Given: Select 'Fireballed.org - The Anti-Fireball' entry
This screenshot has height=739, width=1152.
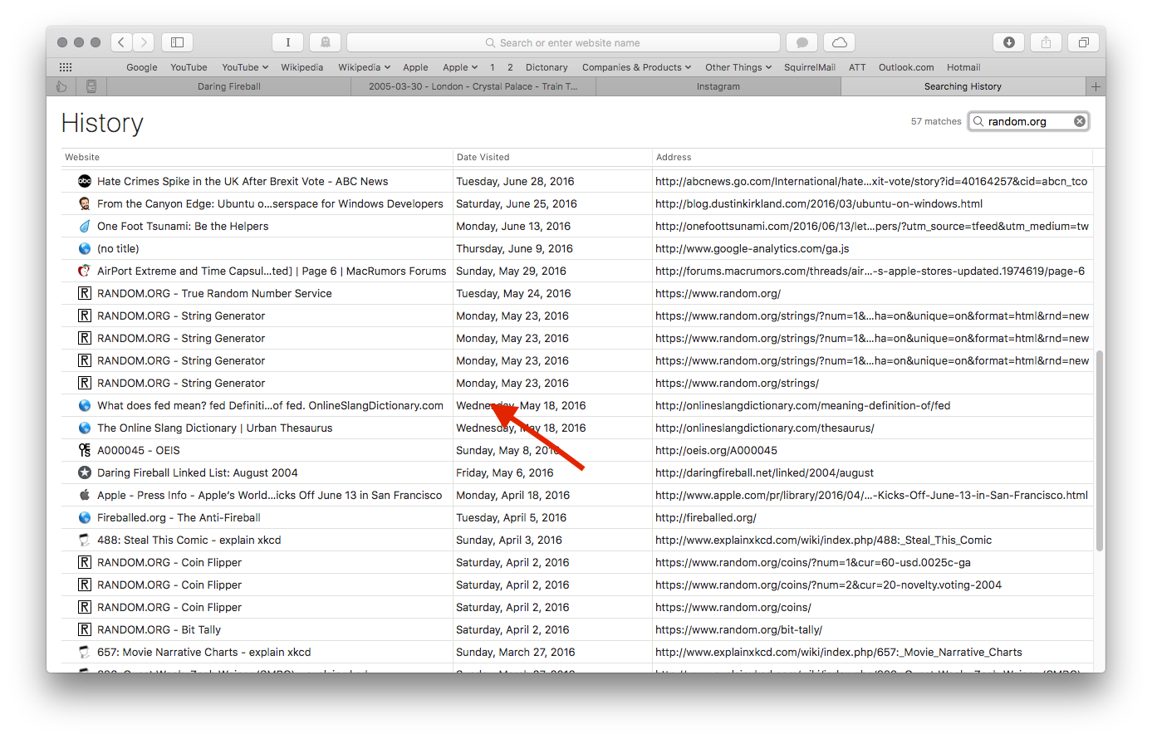Looking at the screenshot, I should tap(577, 517).
